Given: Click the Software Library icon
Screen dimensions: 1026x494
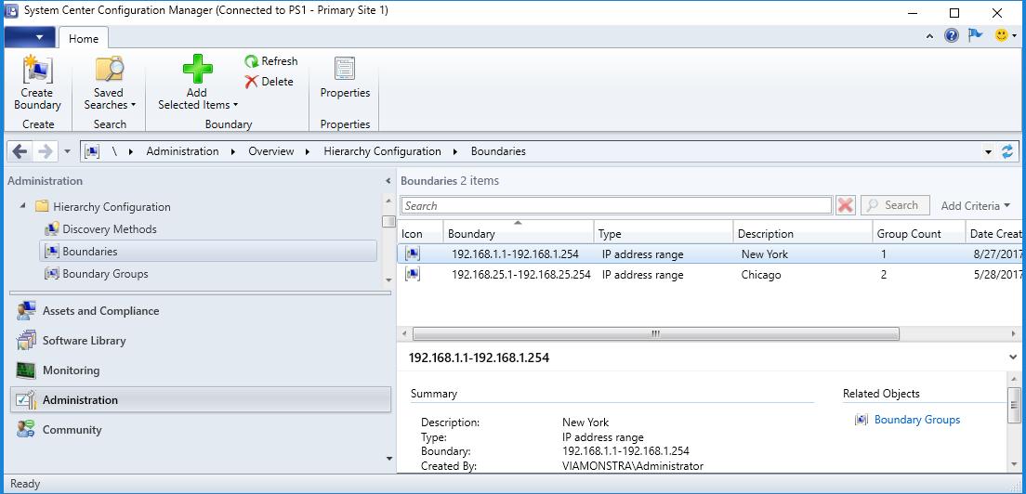Looking at the screenshot, I should click(26, 341).
